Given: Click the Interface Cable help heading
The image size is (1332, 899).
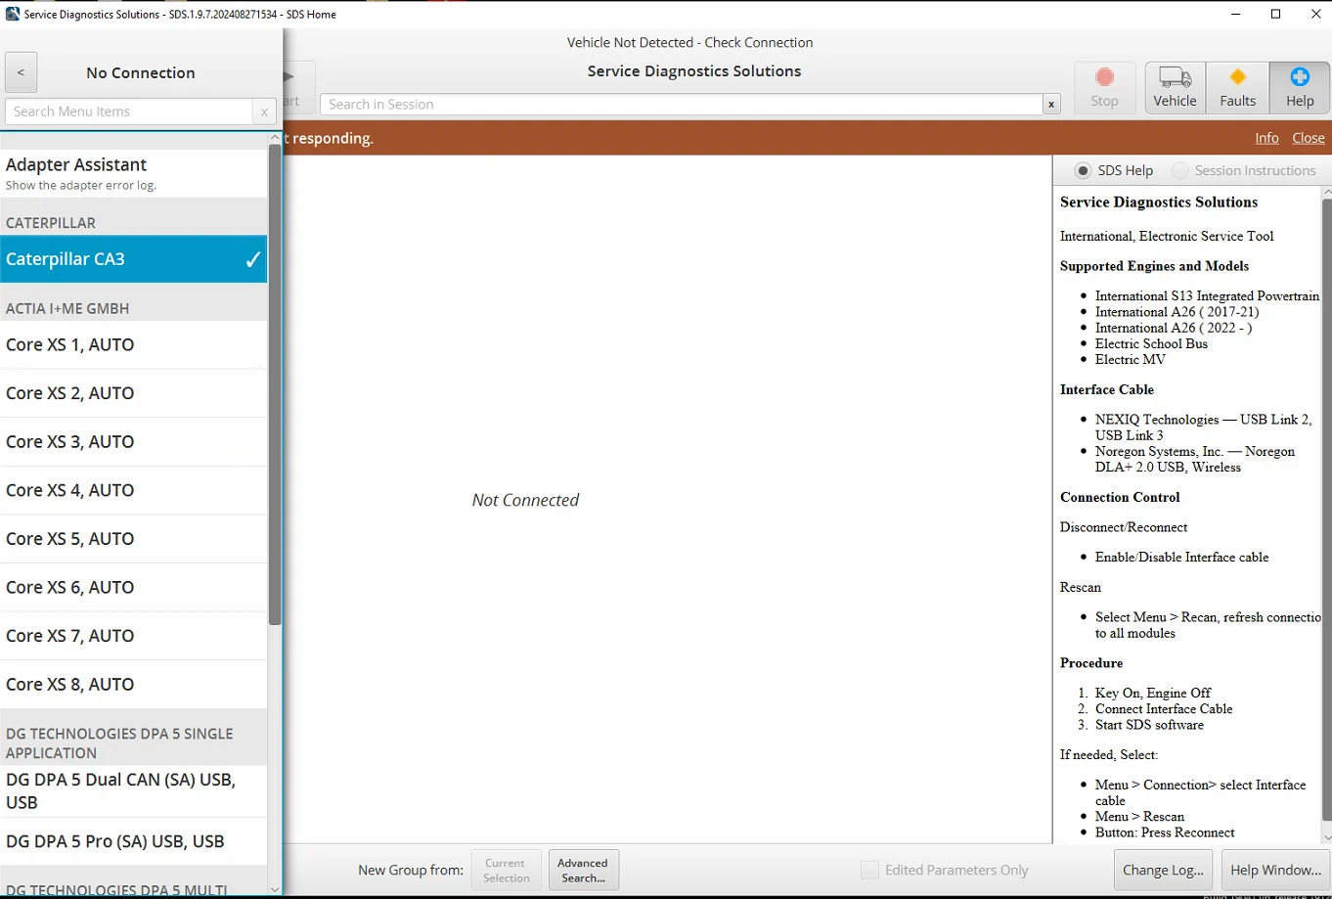Looking at the screenshot, I should pos(1107,389).
